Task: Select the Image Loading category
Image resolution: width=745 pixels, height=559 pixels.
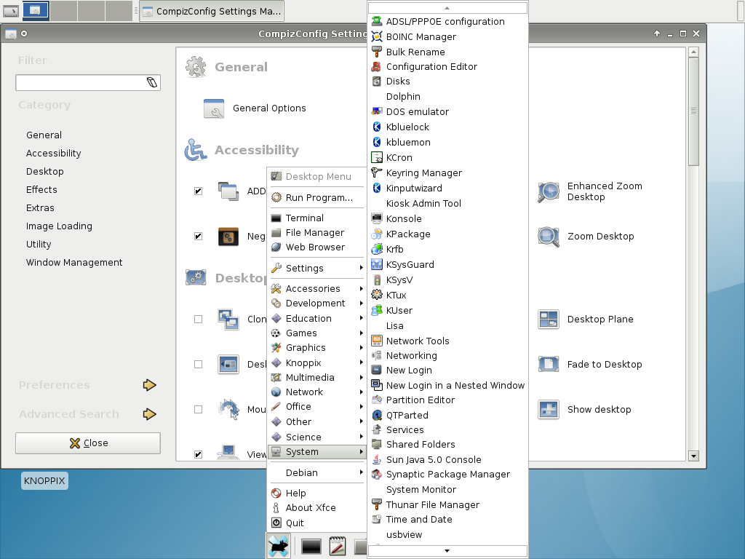Action: tap(59, 226)
